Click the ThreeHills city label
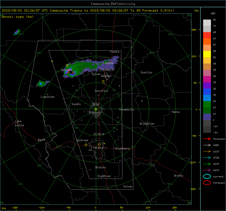 (126, 110)
